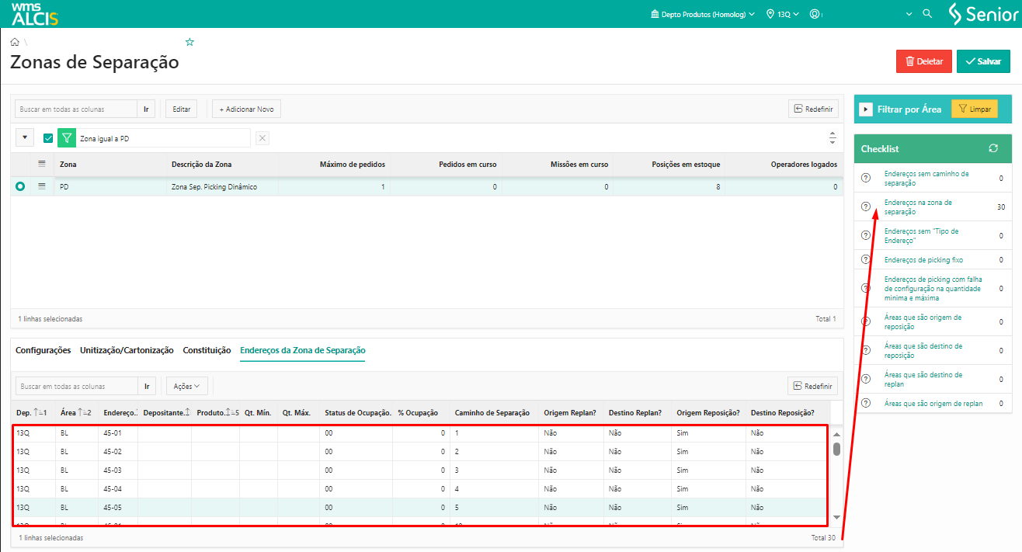Open the Ações dropdown menu
Image resolution: width=1022 pixels, height=552 pixels.
click(x=186, y=386)
